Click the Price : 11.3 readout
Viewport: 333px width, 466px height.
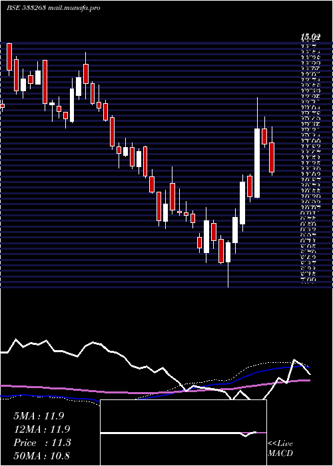point(42,443)
